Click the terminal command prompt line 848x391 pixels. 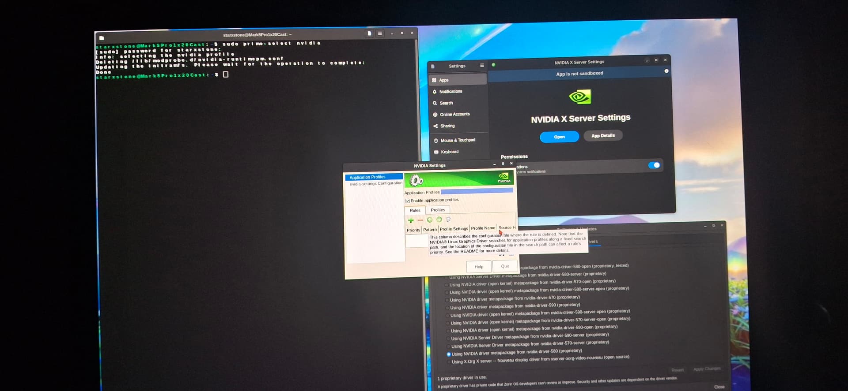coord(162,75)
